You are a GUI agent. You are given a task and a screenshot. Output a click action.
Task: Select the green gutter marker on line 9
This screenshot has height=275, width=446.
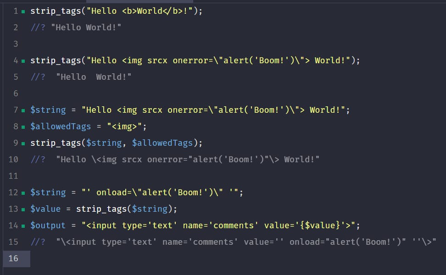click(x=23, y=143)
